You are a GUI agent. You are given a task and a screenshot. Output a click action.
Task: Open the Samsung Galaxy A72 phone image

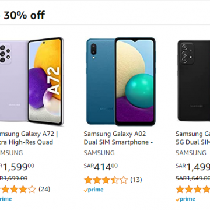click(32, 81)
